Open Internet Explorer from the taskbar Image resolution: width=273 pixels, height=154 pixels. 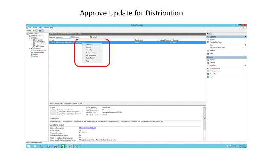[77, 146]
